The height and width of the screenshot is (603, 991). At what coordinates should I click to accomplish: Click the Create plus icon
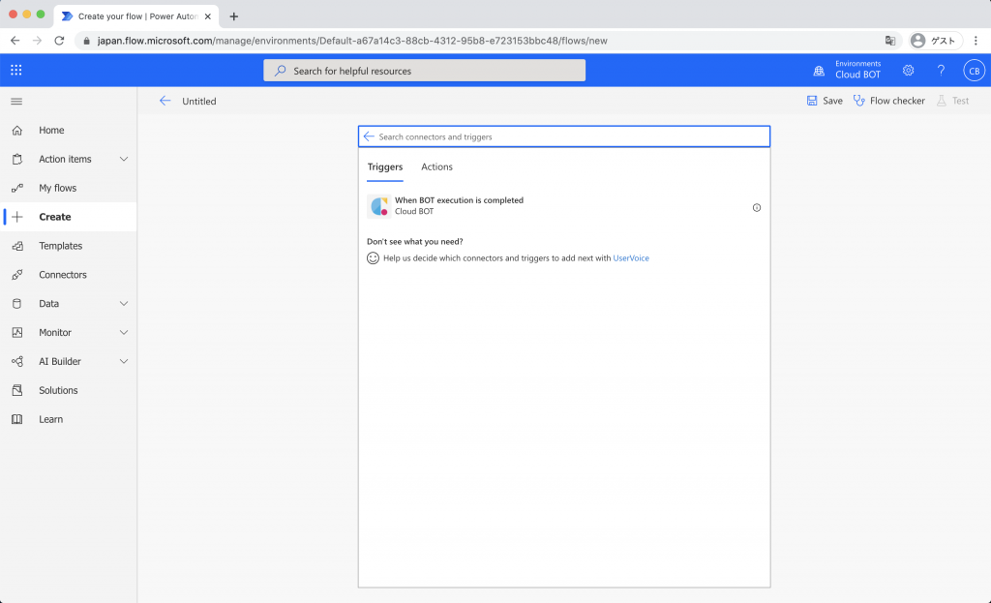(x=17, y=217)
